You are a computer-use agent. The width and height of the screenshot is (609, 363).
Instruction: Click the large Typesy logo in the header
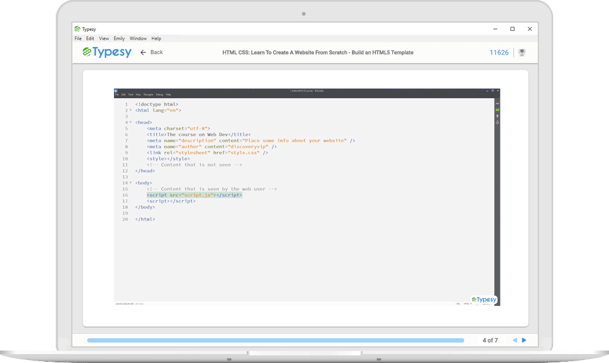coord(107,52)
